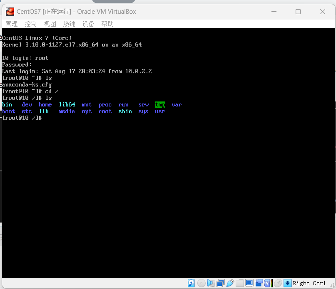Click the opt directory in the listing
The width and height of the screenshot is (336, 289).
point(87,111)
